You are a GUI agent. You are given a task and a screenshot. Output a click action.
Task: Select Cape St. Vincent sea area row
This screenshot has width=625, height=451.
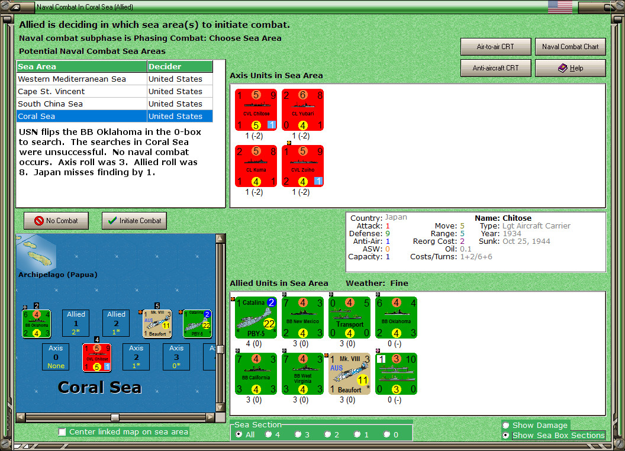tap(114, 91)
